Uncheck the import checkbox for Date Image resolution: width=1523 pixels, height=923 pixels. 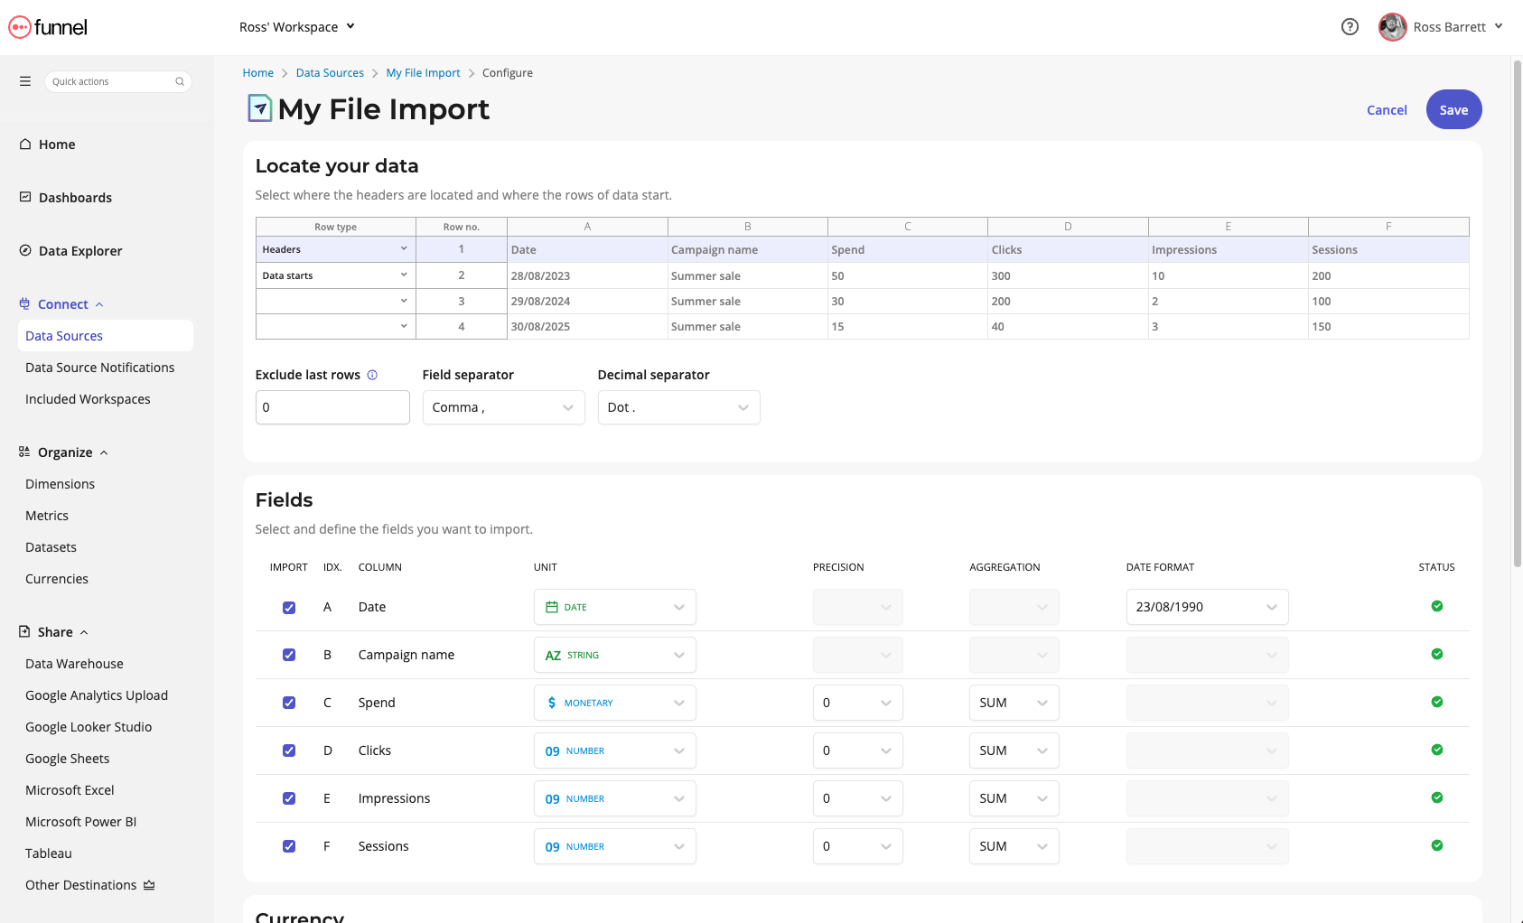pyautogui.click(x=289, y=608)
